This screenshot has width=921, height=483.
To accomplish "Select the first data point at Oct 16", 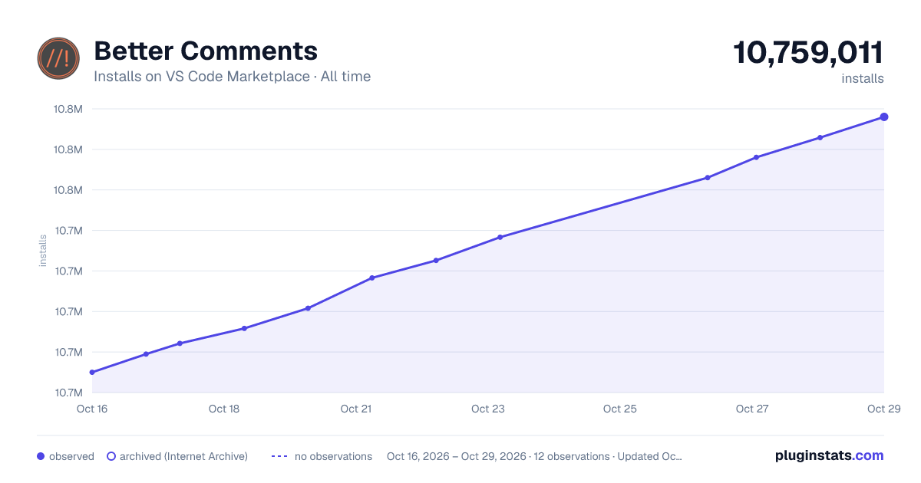I will [92, 373].
